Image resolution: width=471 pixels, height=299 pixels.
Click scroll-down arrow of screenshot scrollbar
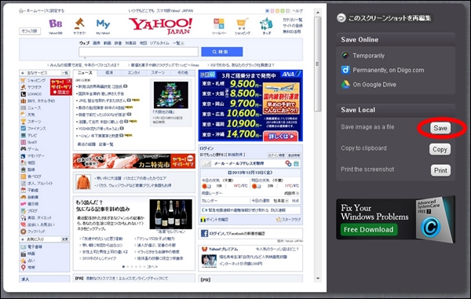tap(318, 279)
